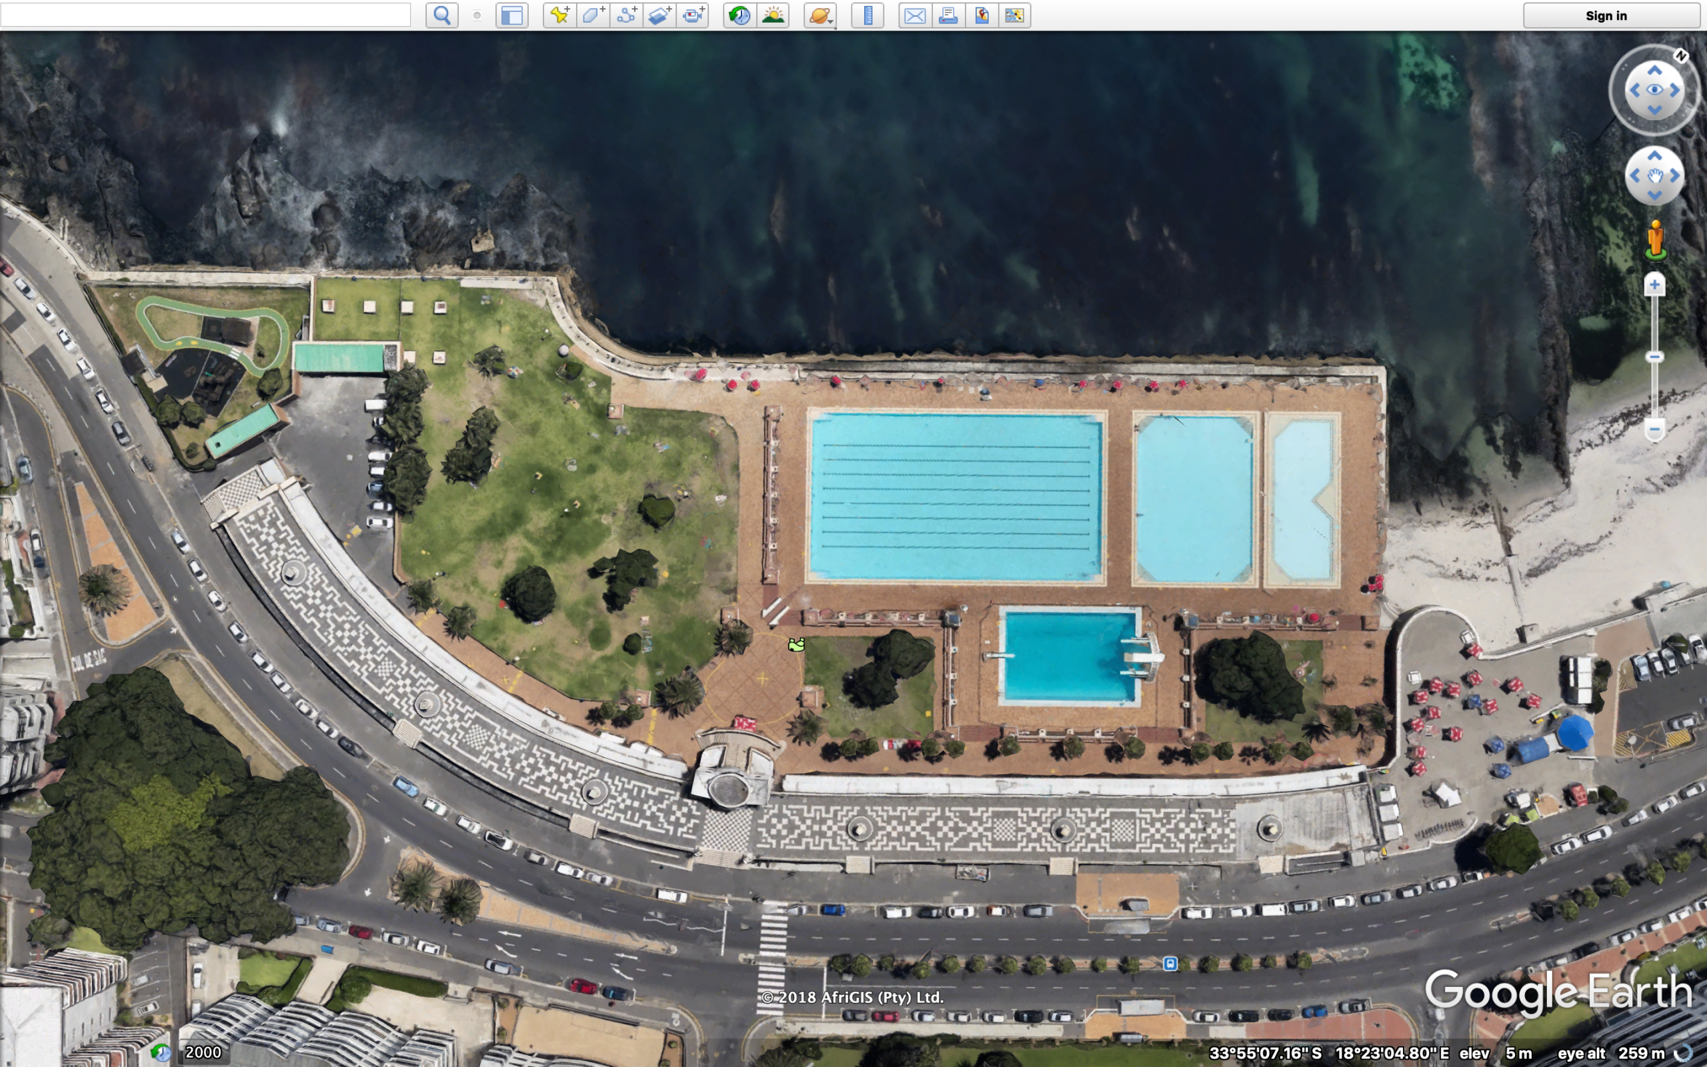This screenshot has height=1067, width=1707.
Task: Add a placemark with the pushpin icon
Action: point(560,15)
